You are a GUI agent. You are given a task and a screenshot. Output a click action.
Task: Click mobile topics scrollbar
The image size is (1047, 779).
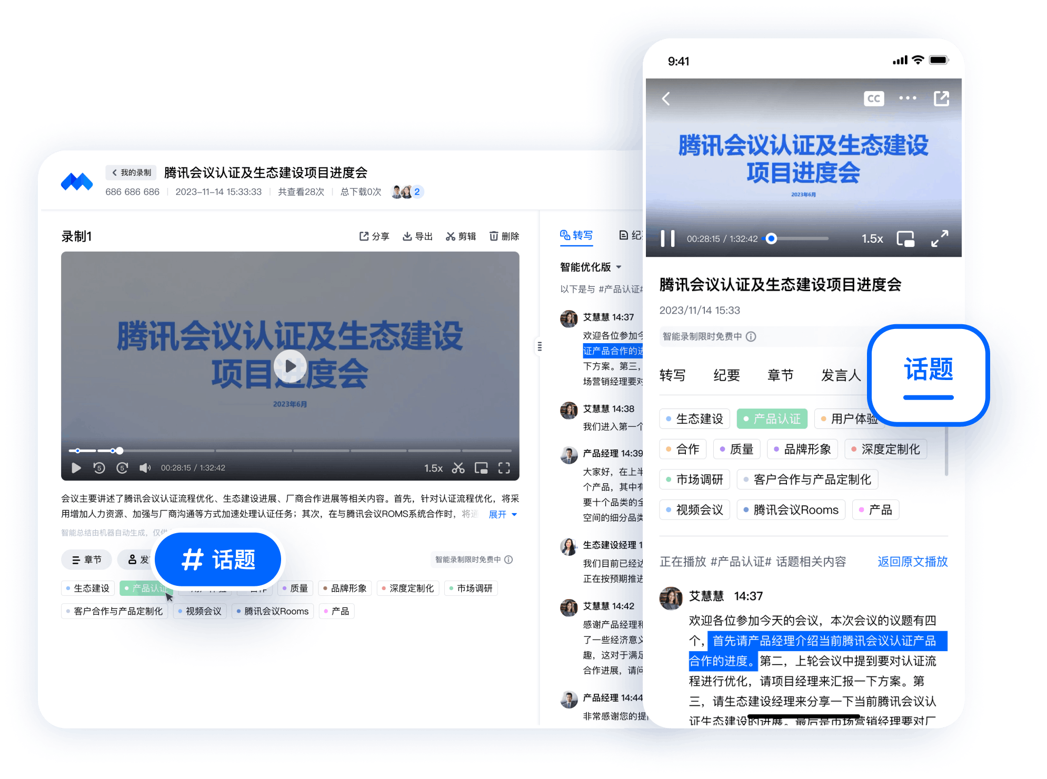pos(946,452)
